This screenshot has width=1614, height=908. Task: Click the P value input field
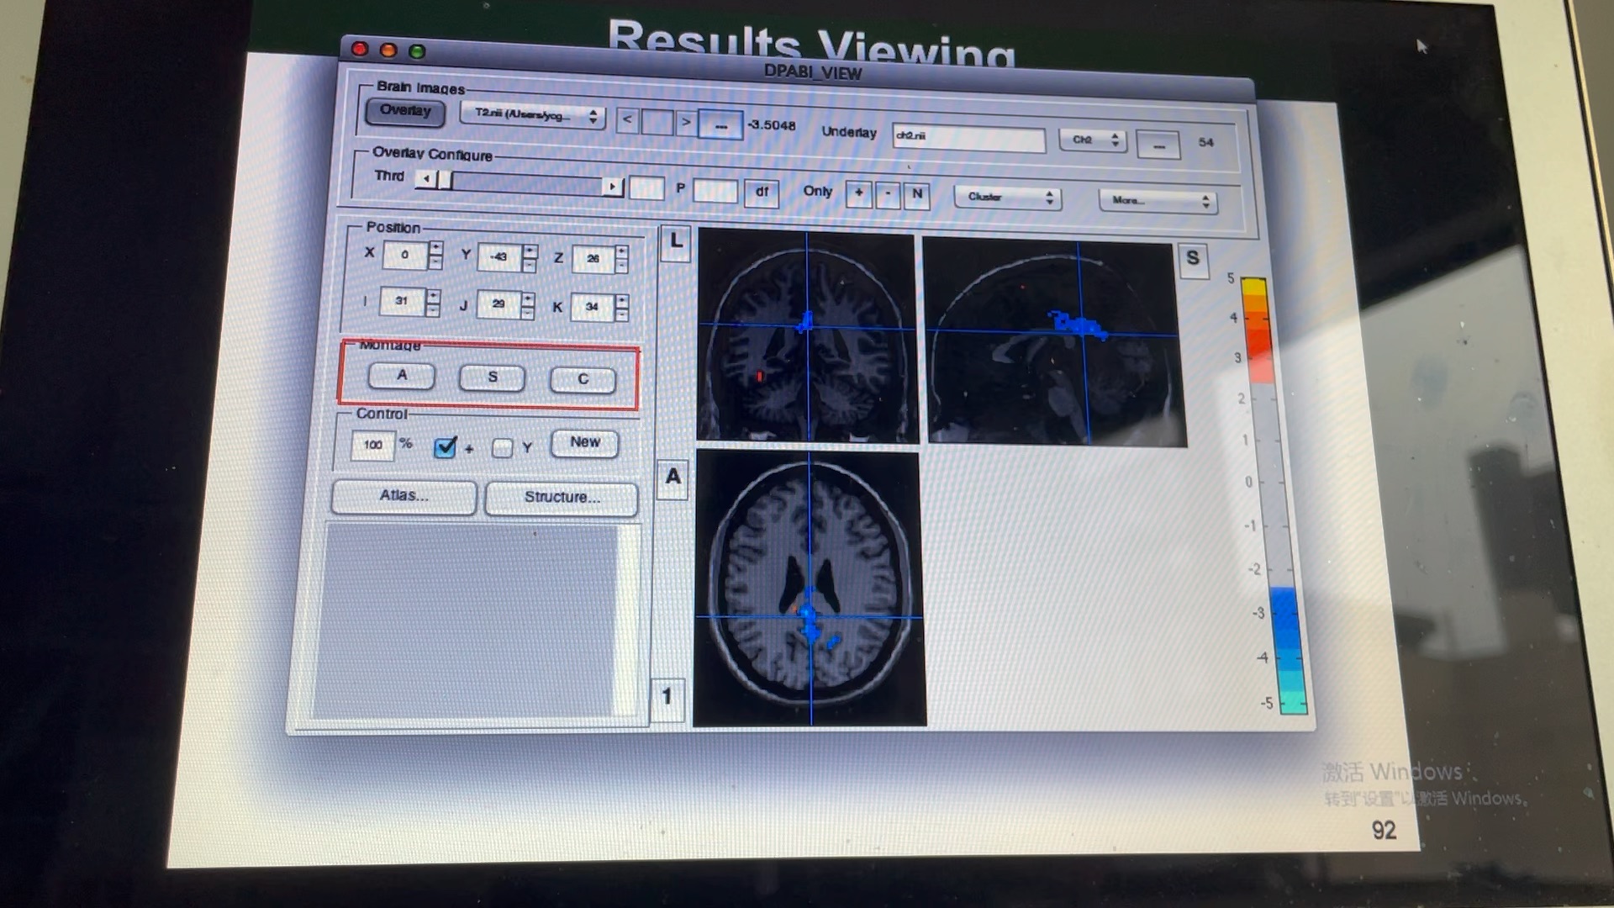point(715,191)
